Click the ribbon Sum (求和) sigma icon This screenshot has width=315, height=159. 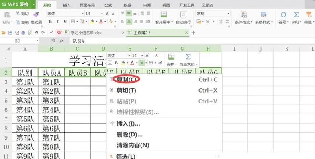296,14
